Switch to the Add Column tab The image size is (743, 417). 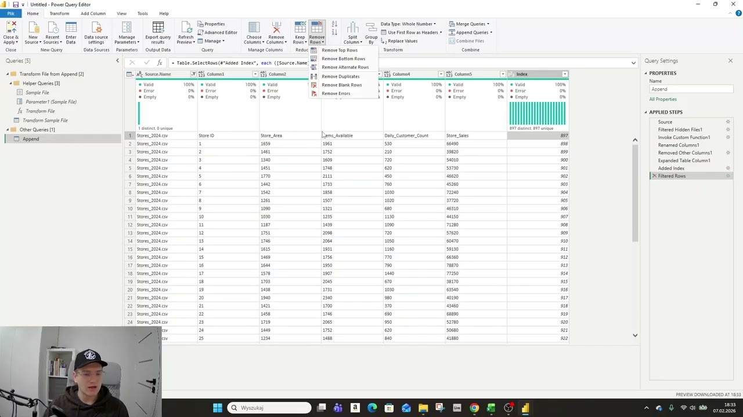tap(93, 13)
